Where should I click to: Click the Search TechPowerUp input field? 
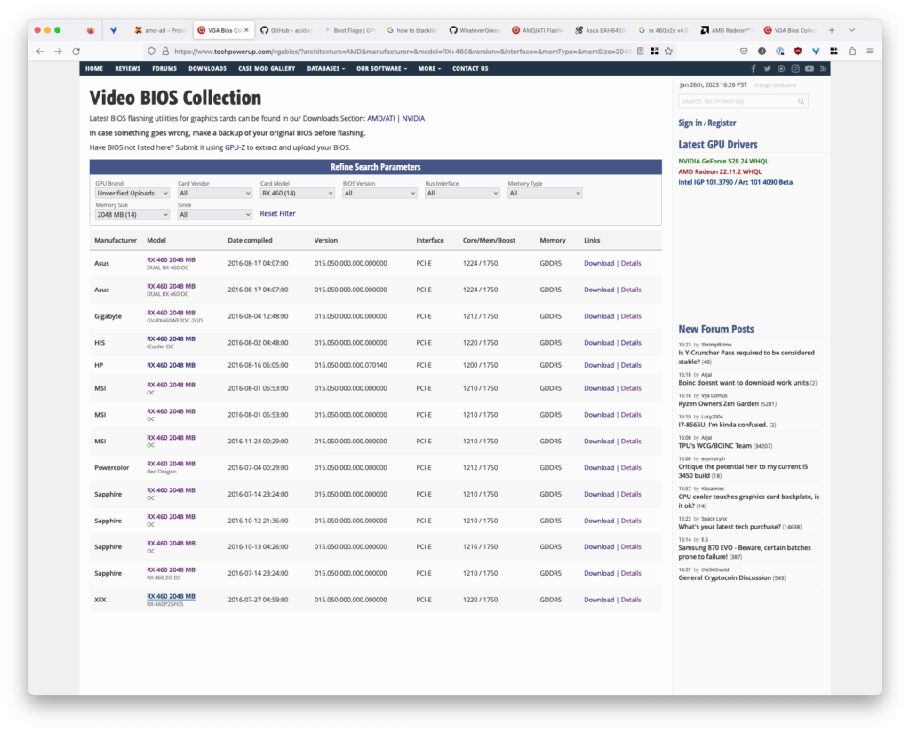pos(737,102)
